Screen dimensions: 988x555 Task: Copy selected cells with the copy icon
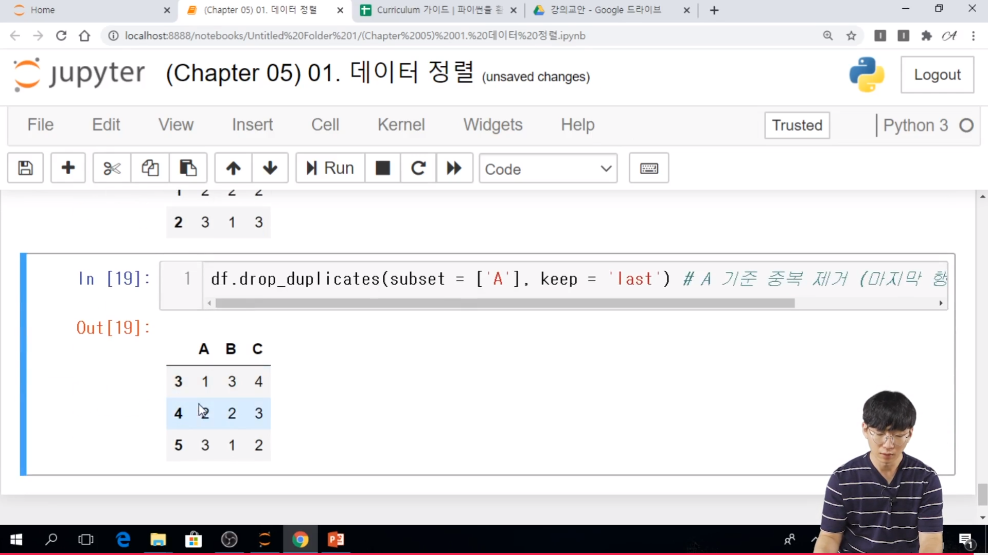click(x=150, y=168)
